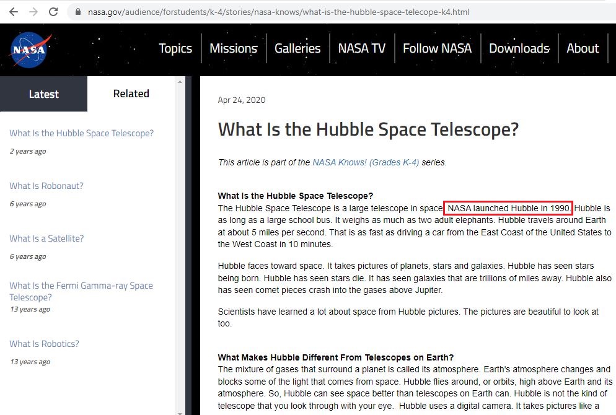Open the Topics menu
The height and width of the screenshot is (415, 616).
coord(175,48)
